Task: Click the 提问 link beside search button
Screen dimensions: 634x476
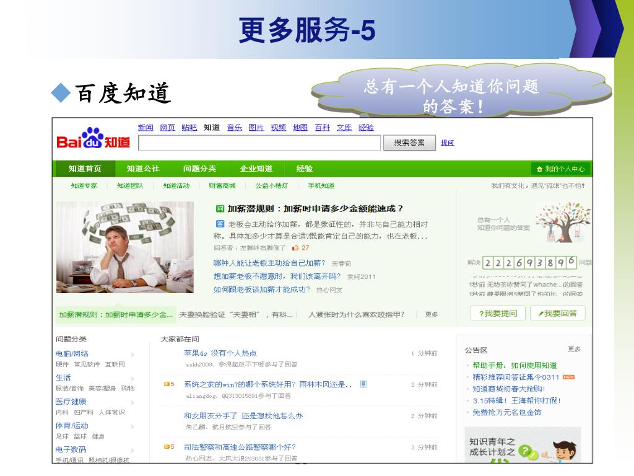Action: pyautogui.click(x=447, y=143)
